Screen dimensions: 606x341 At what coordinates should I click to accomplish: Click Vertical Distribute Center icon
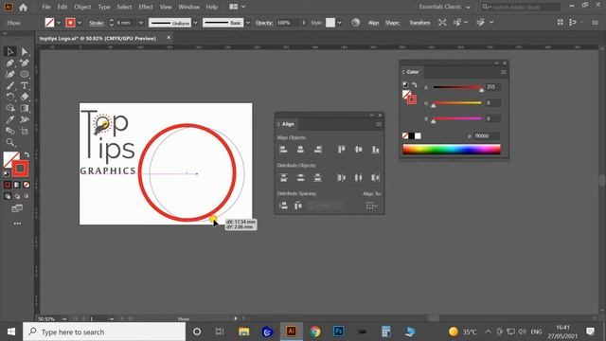coord(300,177)
